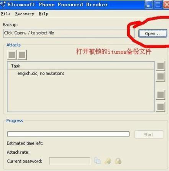Click the Start button in Progress section
The width and height of the screenshot is (169, 171).
click(149, 135)
